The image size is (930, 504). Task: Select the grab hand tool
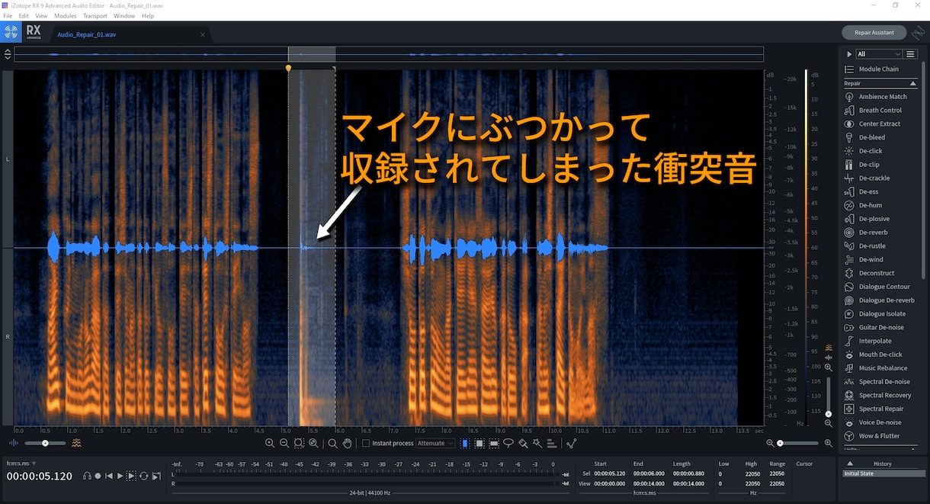click(347, 443)
